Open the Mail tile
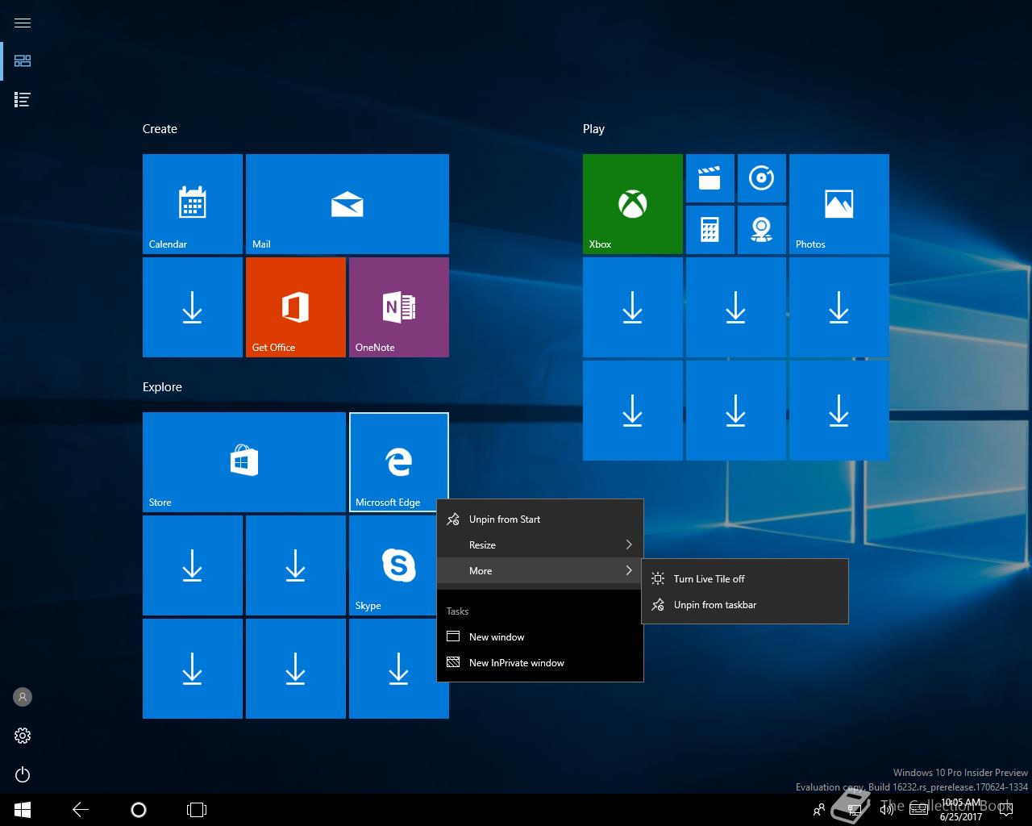1032x826 pixels. (347, 204)
